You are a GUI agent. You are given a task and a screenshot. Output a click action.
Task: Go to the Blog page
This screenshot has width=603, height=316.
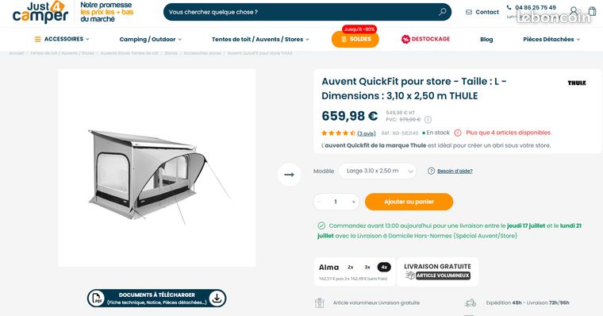(486, 39)
